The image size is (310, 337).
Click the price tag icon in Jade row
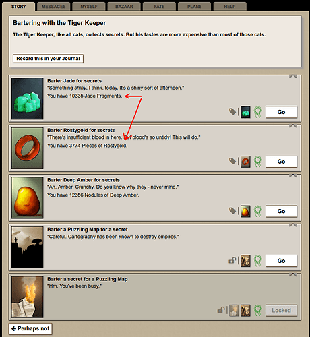click(x=232, y=111)
